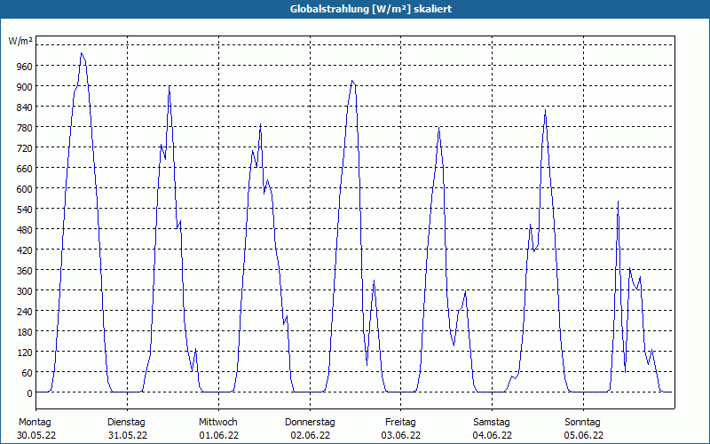Click the 840 y-axis value
The image size is (710, 444).
tap(25, 107)
